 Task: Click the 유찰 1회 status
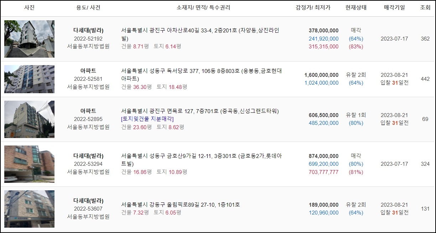pyautogui.click(x=356, y=115)
